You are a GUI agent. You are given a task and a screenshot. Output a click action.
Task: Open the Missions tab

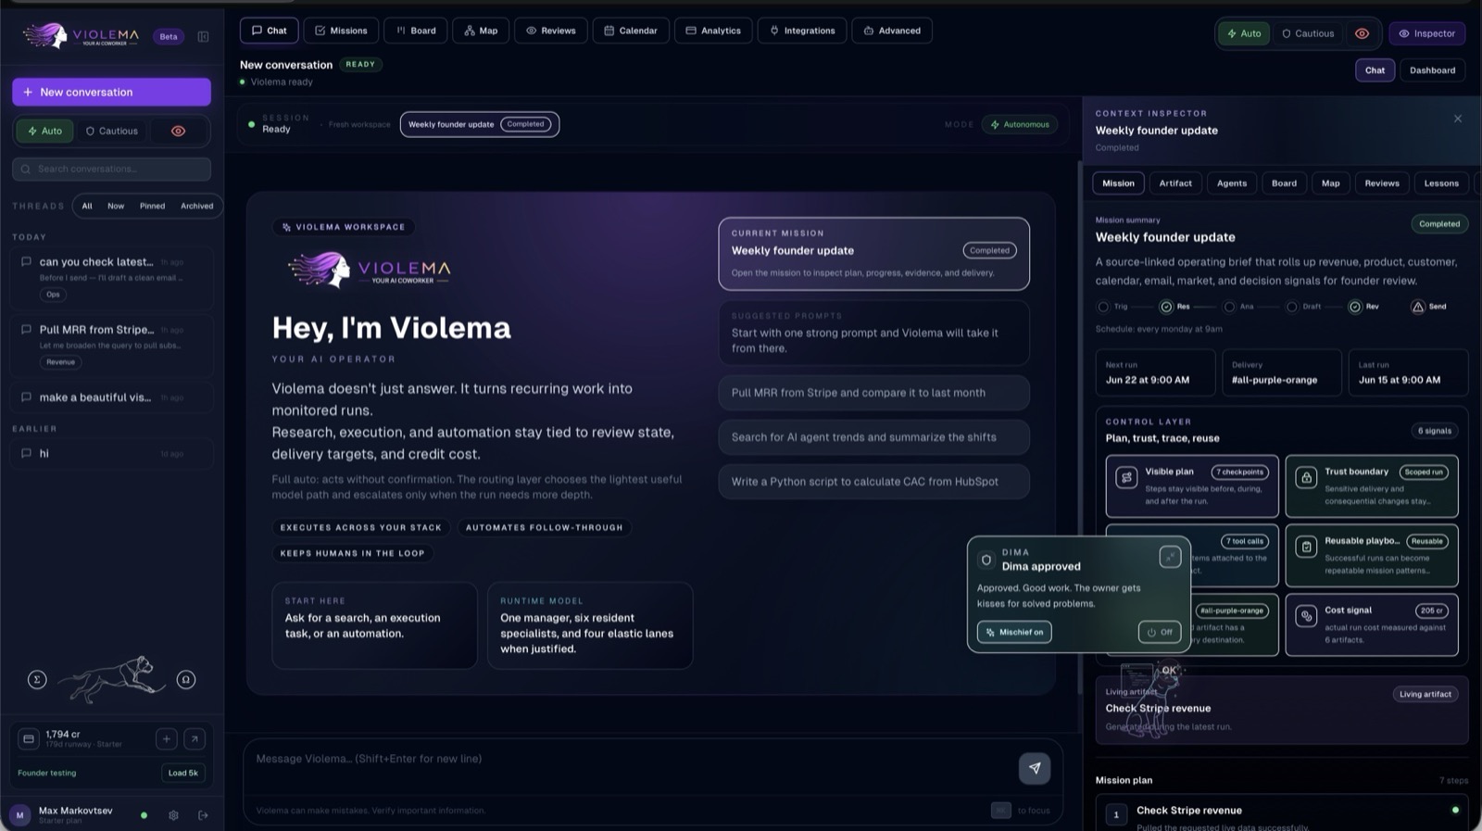(x=341, y=31)
